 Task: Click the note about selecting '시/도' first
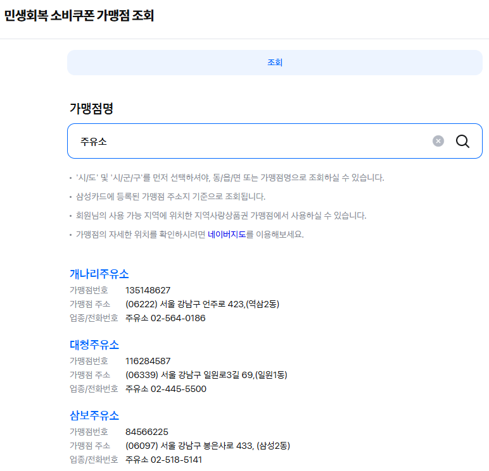coord(230,178)
